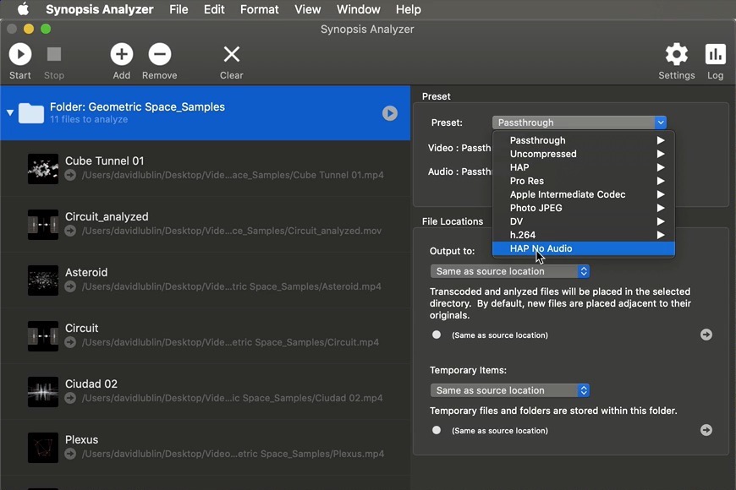Expand the DV preset submenu
736x490 pixels.
point(584,221)
